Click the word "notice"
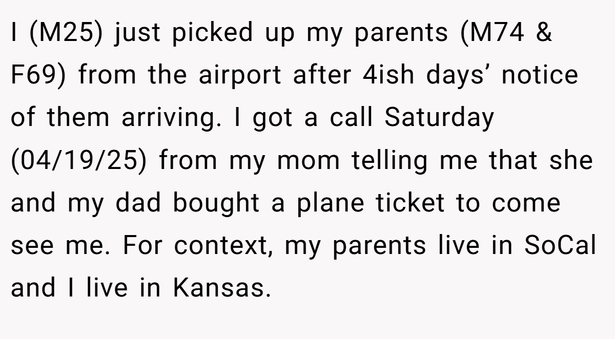 [x=540, y=76]
